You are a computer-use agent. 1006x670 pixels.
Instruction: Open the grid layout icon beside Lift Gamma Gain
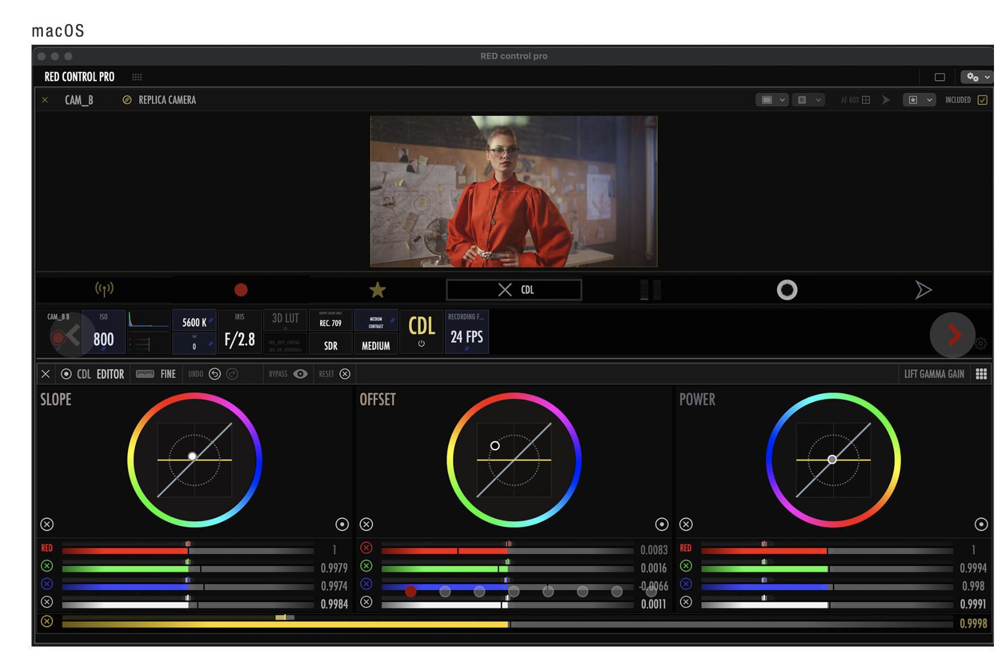[981, 374]
